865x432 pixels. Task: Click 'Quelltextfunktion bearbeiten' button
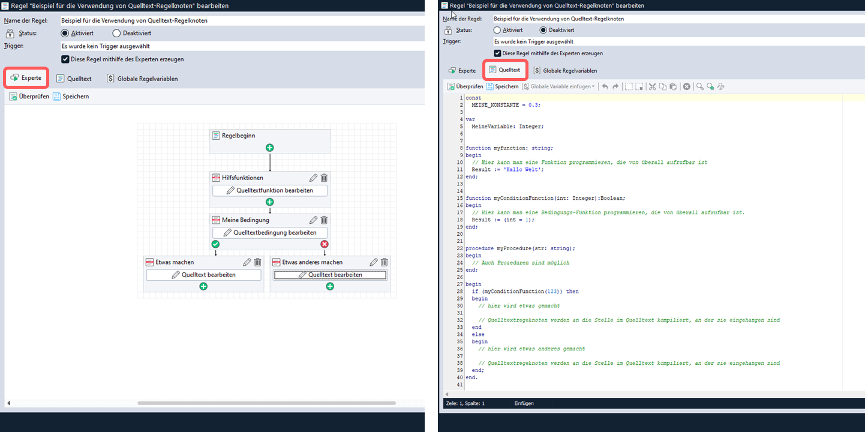[270, 190]
